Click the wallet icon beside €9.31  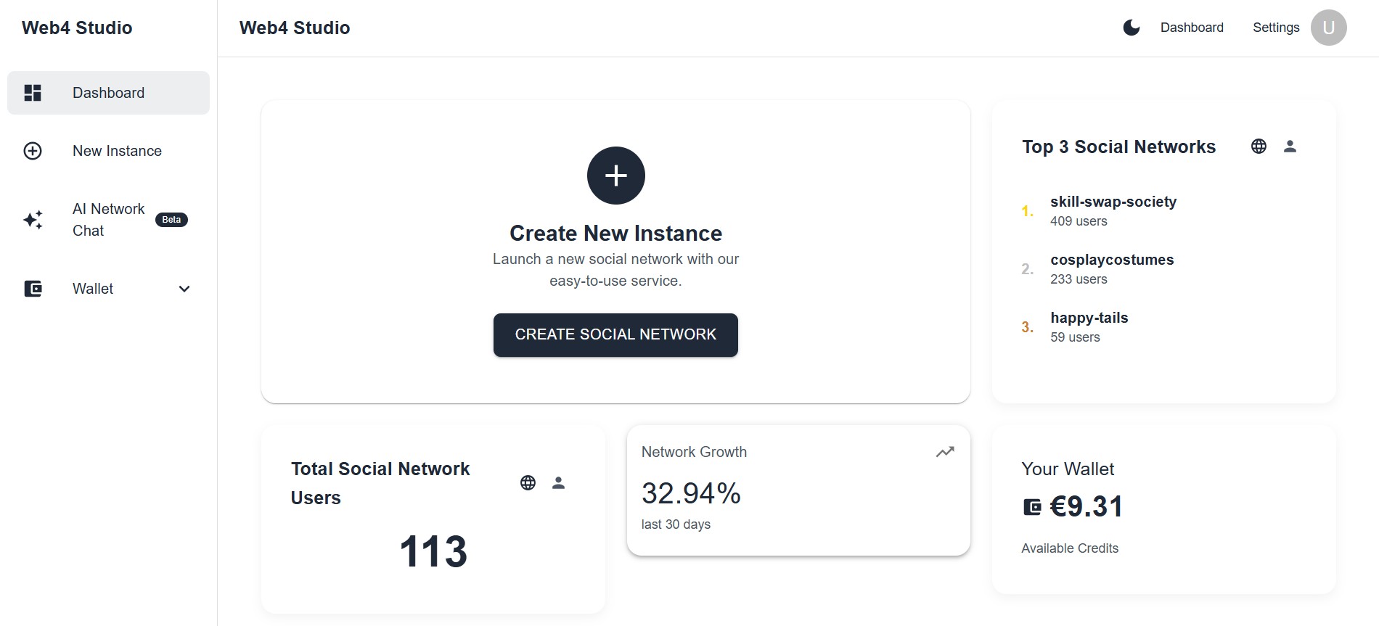click(x=1031, y=507)
